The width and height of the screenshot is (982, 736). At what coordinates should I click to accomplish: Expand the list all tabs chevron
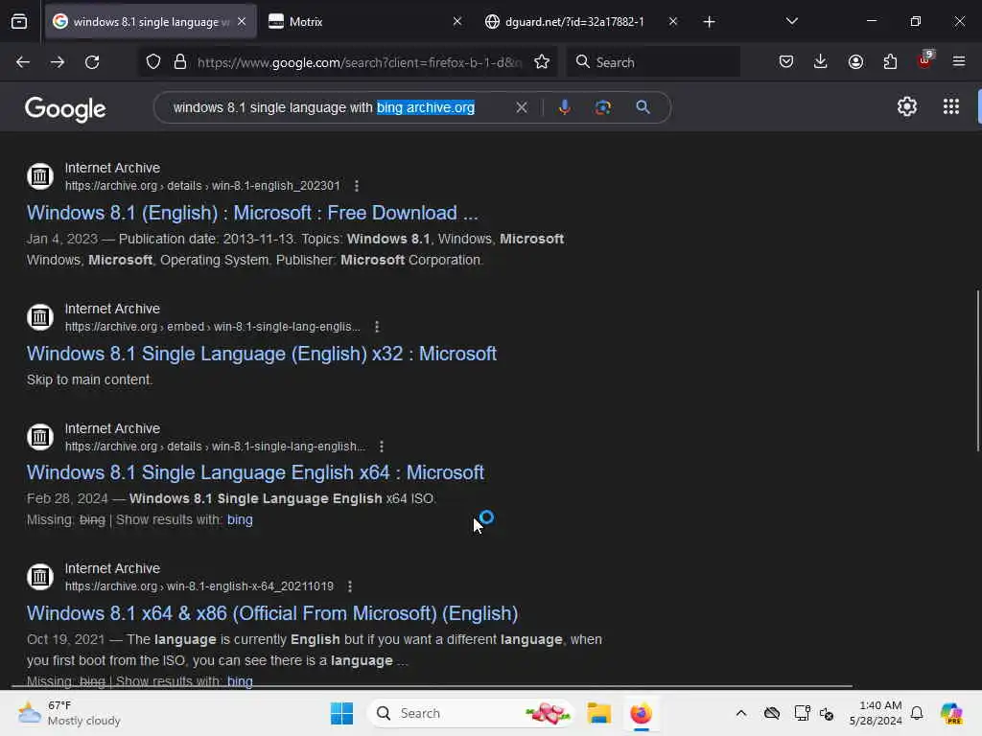tap(791, 22)
